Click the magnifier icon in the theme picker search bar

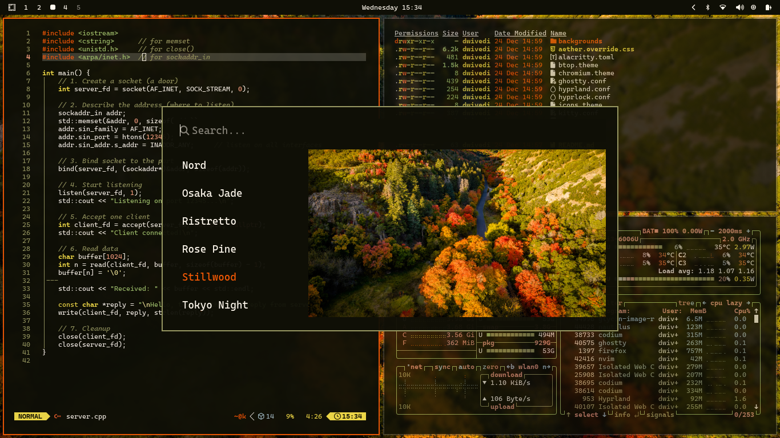184,130
